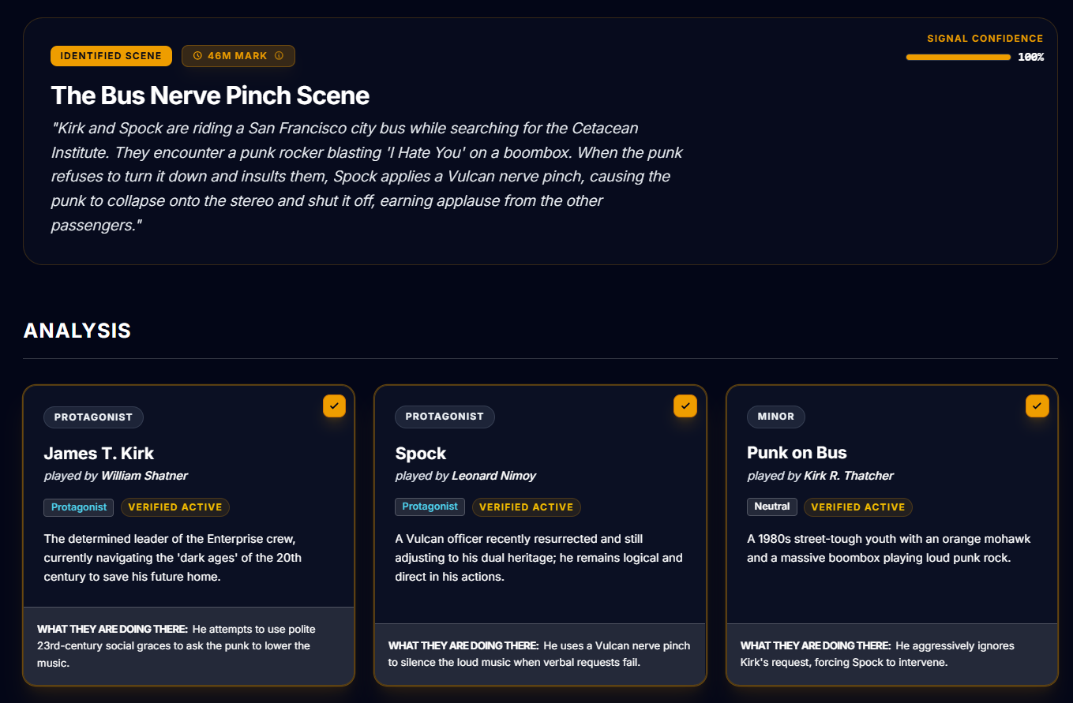The width and height of the screenshot is (1073, 703).
Task: Click the MINOR tag above Punk on Bus
Action: tap(776, 417)
